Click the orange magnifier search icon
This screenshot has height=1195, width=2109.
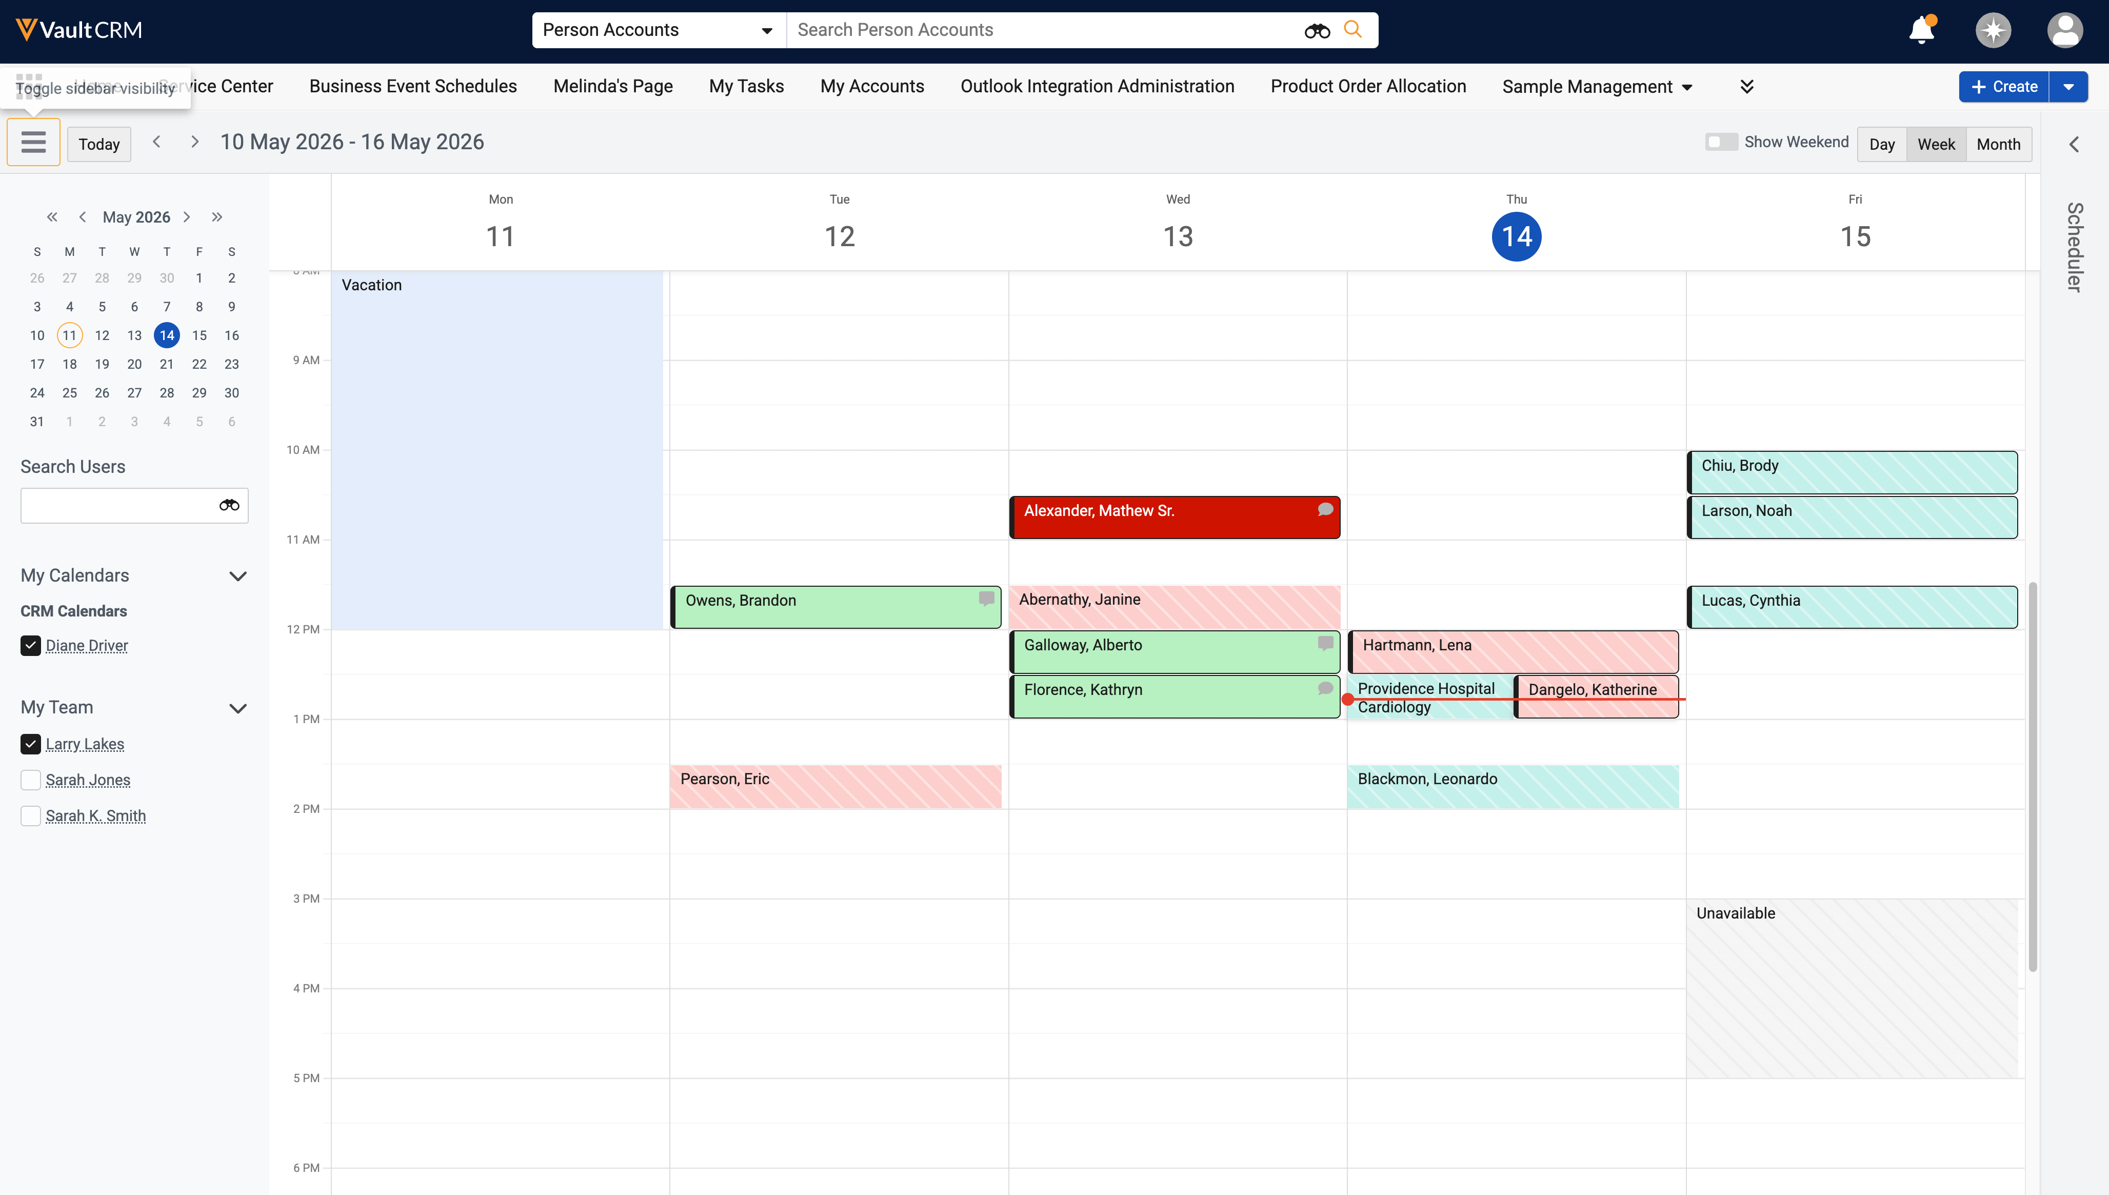click(1352, 30)
